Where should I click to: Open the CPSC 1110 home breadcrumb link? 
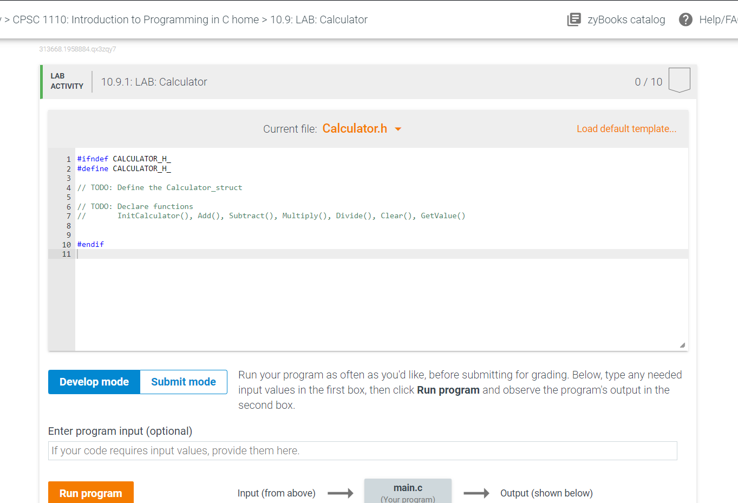click(130, 19)
